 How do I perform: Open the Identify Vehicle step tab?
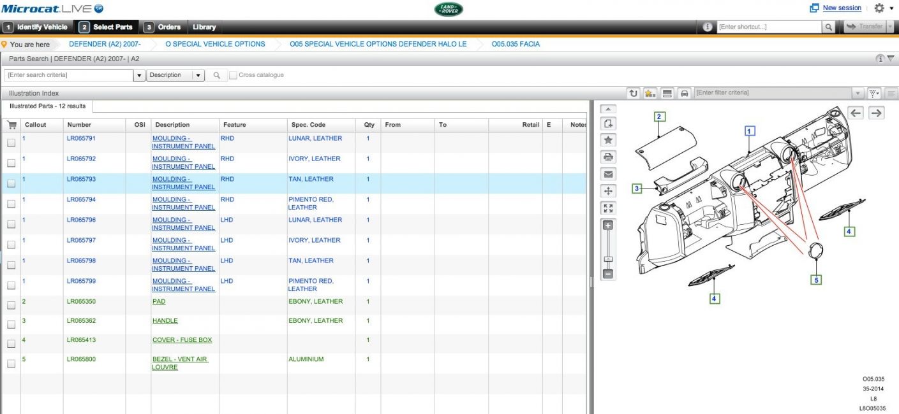[36, 27]
